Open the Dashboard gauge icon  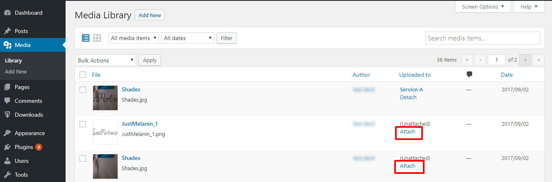tap(7, 13)
